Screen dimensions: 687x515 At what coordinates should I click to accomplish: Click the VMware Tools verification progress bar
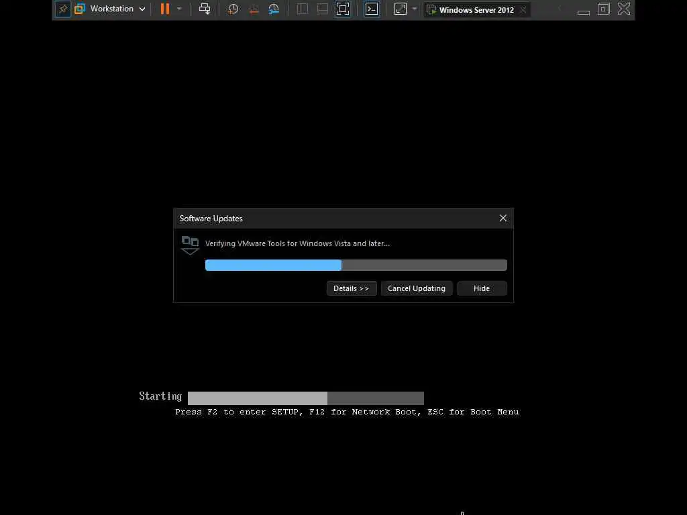[x=356, y=265]
